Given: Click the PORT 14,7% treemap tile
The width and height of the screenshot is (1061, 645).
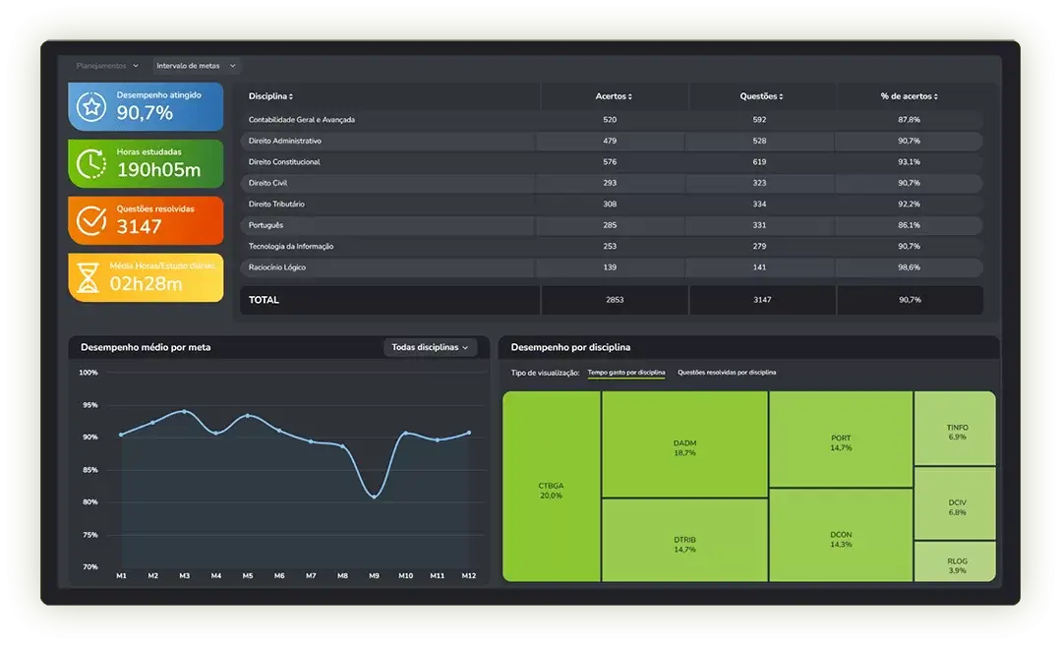Looking at the screenshot, I should click(x=841, y=441).
